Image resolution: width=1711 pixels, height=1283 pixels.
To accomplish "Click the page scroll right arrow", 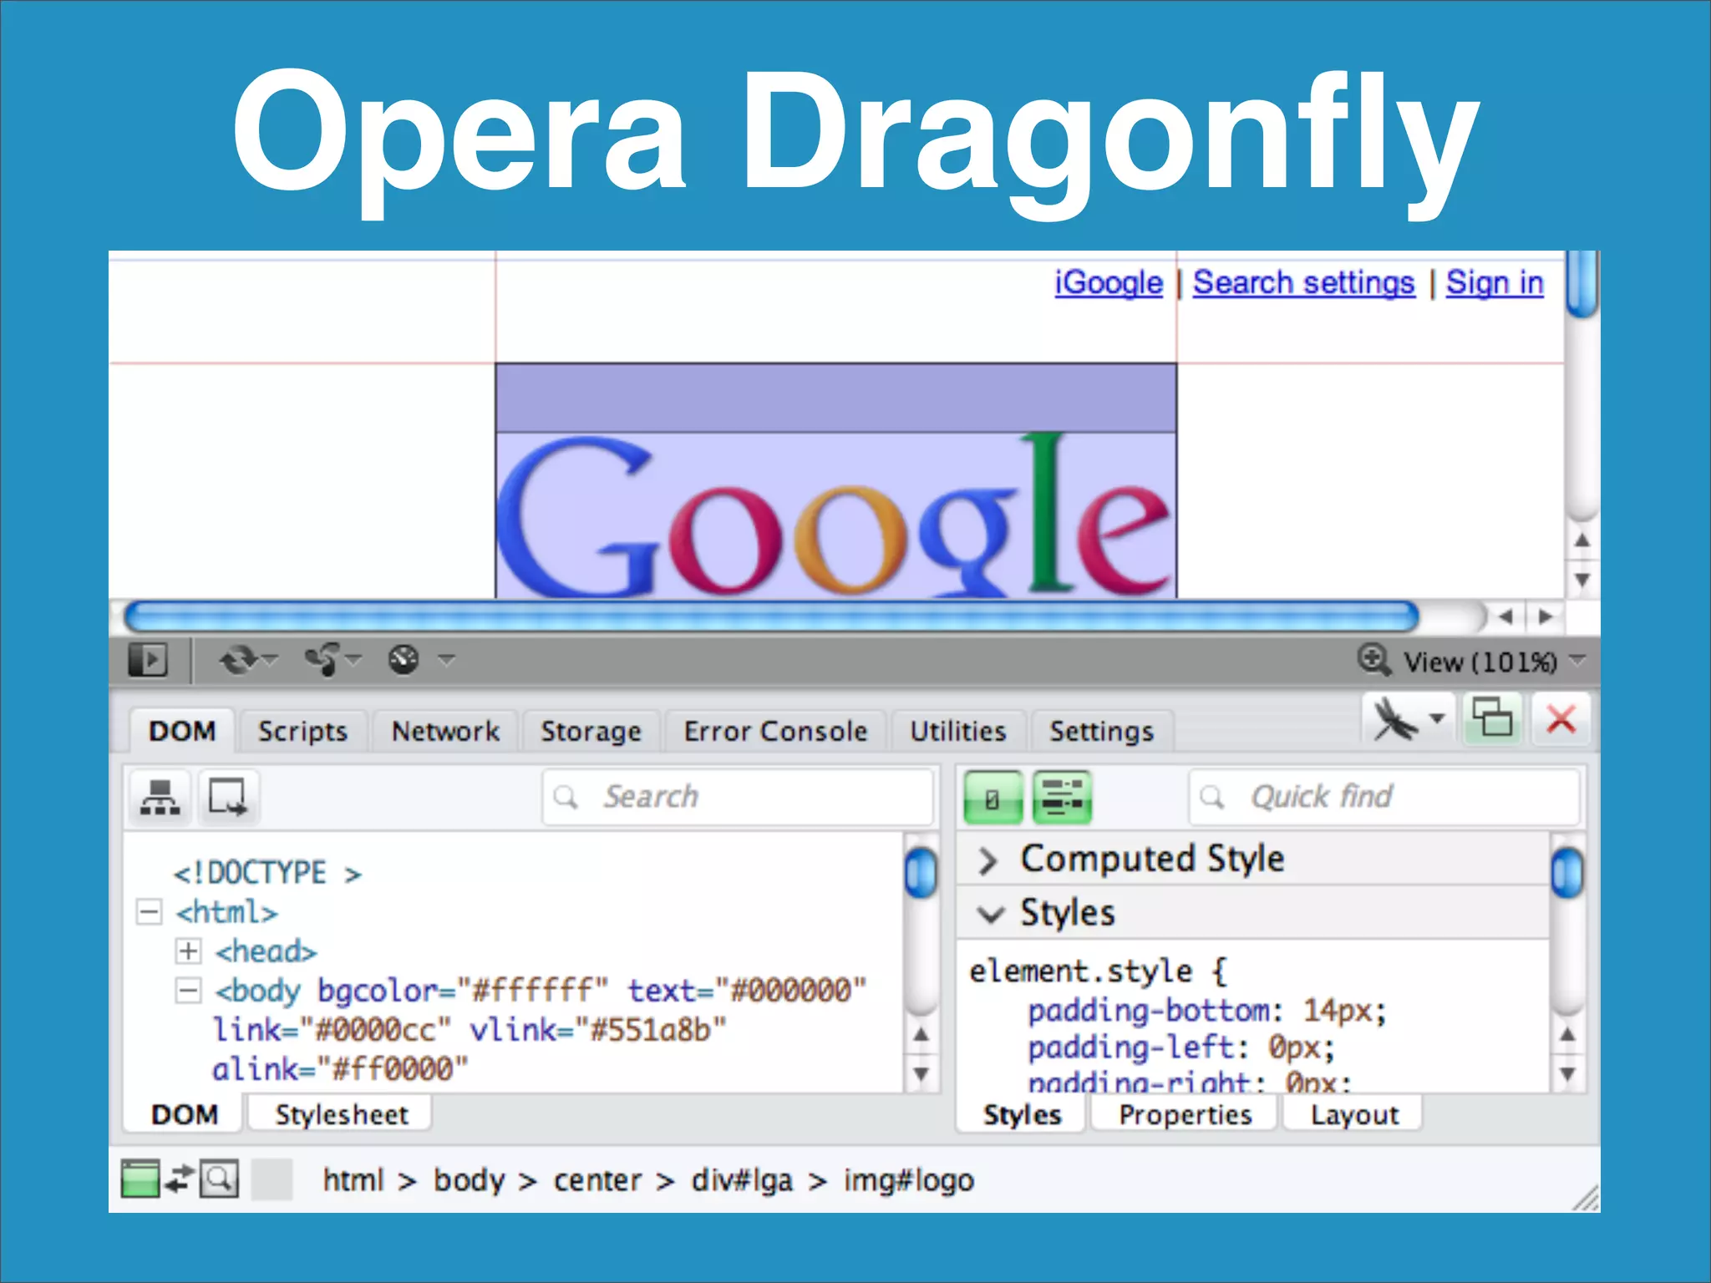I will [1546, 616].
